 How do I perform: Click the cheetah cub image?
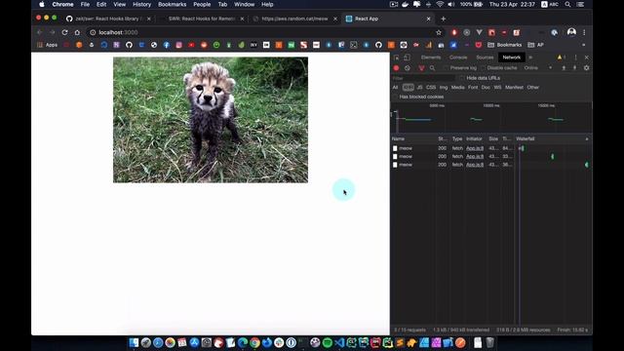211,120
